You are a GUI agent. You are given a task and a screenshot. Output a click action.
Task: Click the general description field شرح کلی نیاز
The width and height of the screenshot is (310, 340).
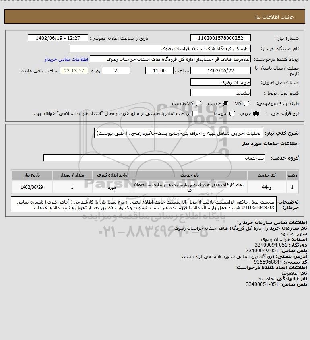tap(178, 133)
